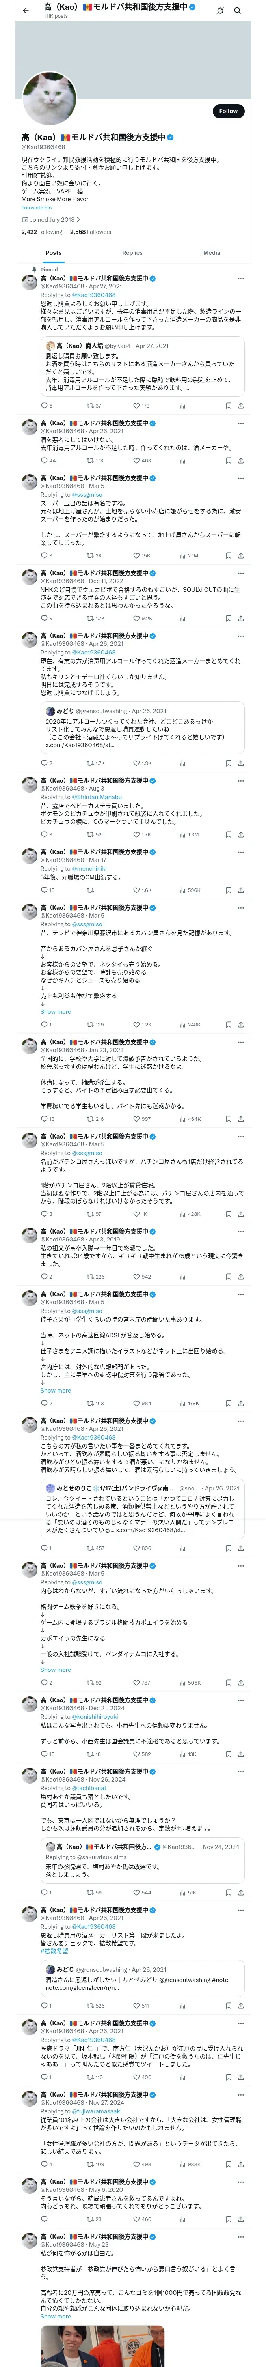
Task: Click the reply icon showing 44 replies
Action: [x=43, y=460]
